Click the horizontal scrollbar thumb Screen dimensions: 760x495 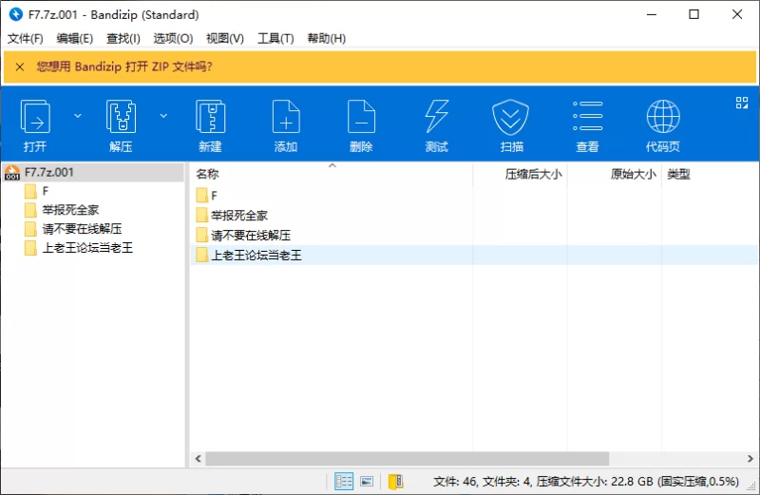point(408,459)
